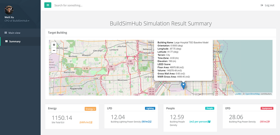Click 'Time Zone: -6.00 (hr)' in popup
280x135 pixels.
pos(168,58)
